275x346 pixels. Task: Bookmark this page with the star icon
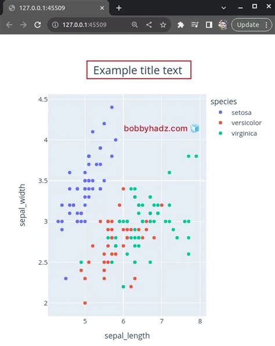[163, 25]
